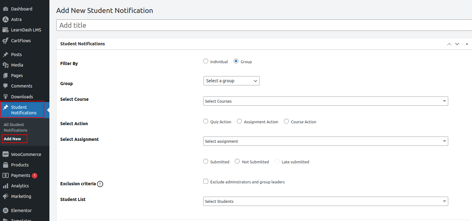The height and width of the screenshot is (221, 472).
Task: Select the Not Submitted radio option
Action: (x=237, y=162)
